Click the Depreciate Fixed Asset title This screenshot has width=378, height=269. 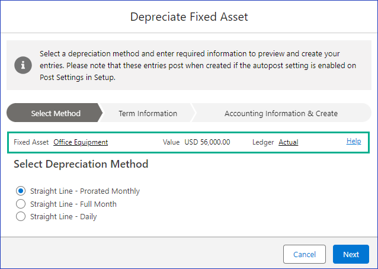(189, 17)
